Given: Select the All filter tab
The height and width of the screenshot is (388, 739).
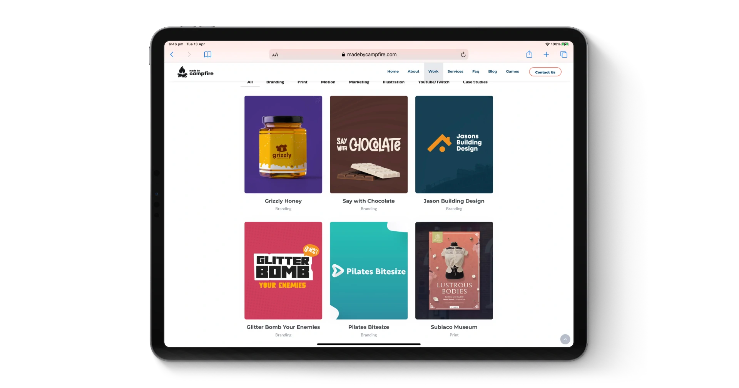Looking at the screenshot, I should coord(250,82).
